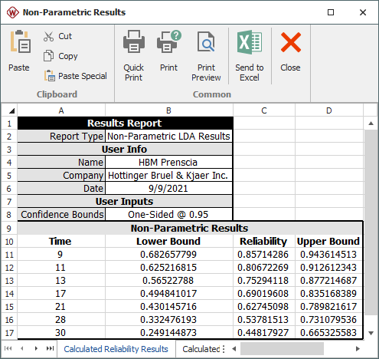Click the Paste clipboard icon

[20, 41]
